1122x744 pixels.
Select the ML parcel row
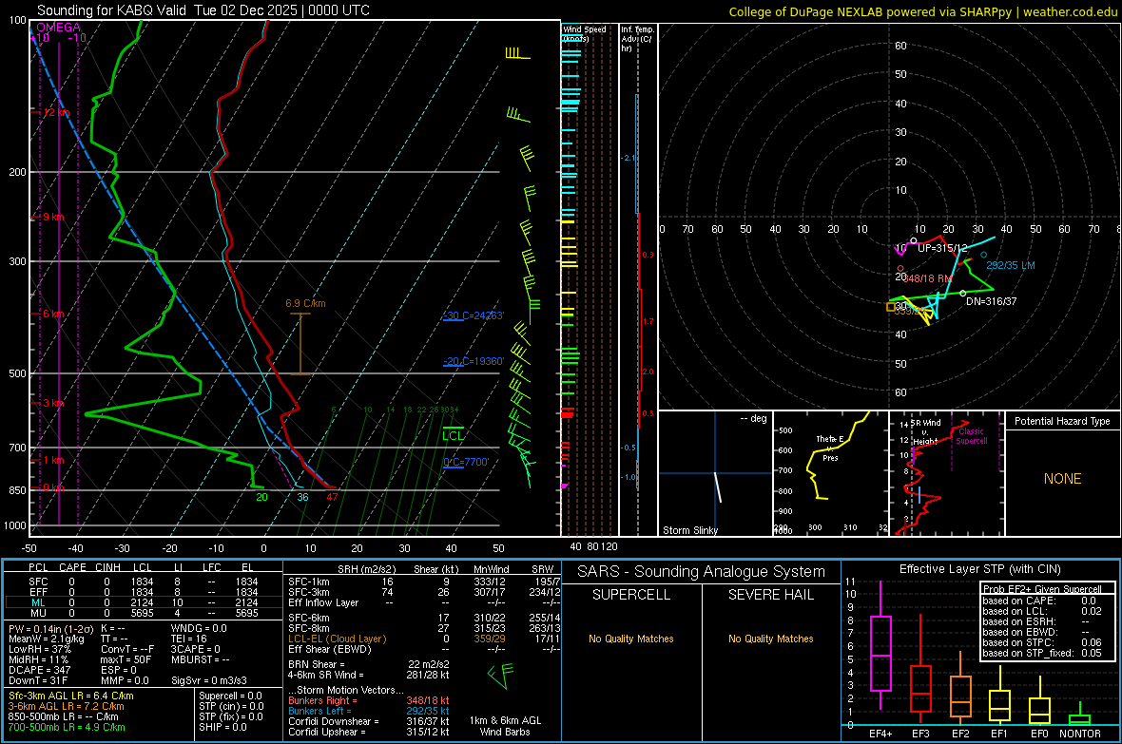coord(142,602)
